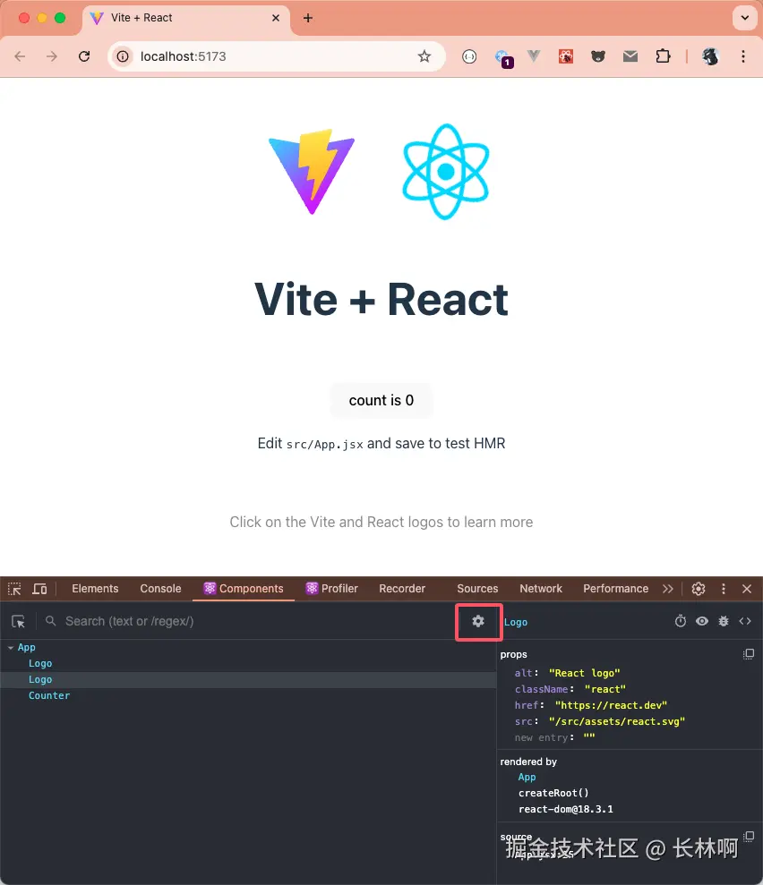Image resolution: width=763 pixels, height=885 pixels.
Task: Go back to the previous page
Action: [21, 56]
